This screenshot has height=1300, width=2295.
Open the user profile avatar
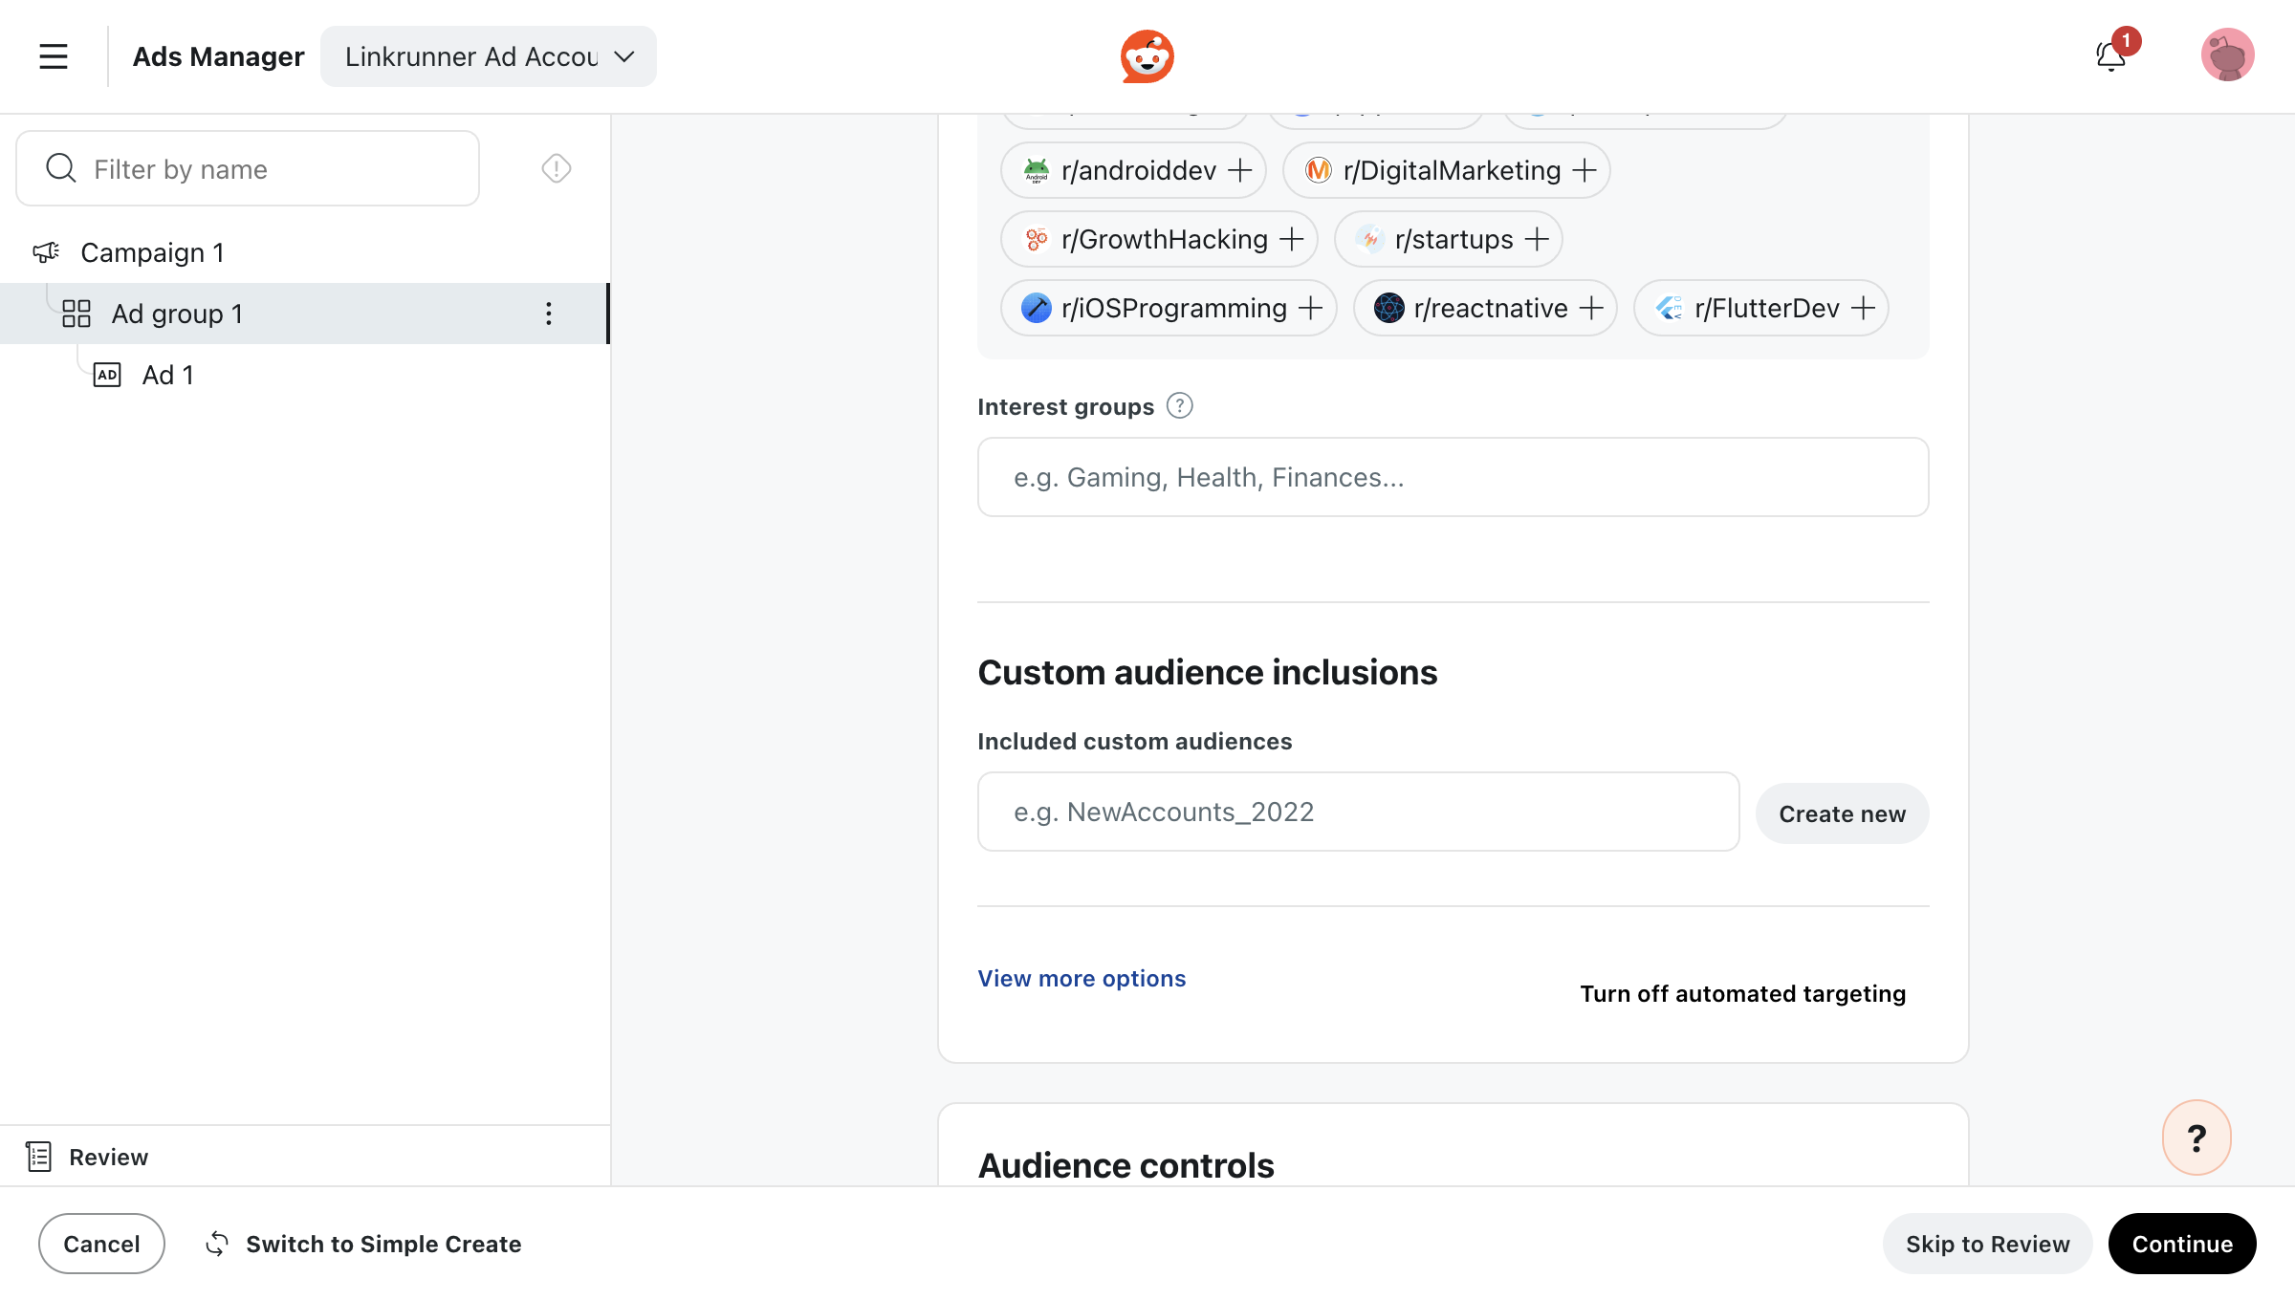(x=2228, y=55)
